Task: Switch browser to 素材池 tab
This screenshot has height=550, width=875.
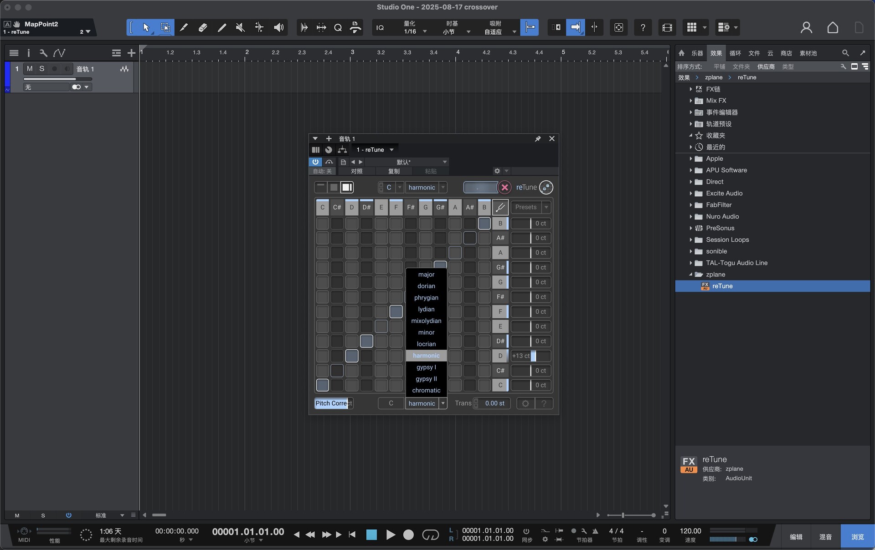Action: (x=808, y=53)
